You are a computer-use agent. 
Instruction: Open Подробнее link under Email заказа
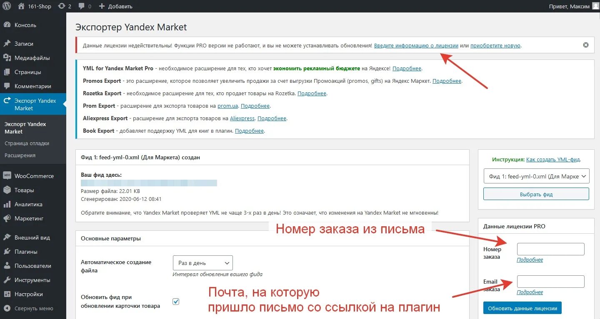[x=530, y=292]
